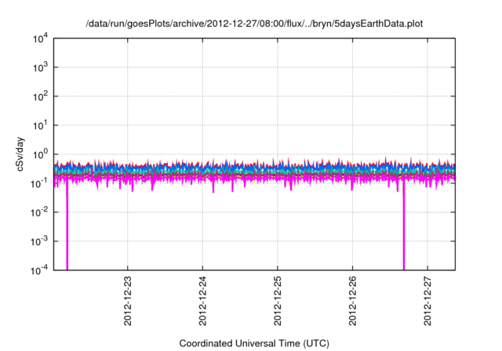Click the 10^-3 y-axis tick label

pos(39,241)
